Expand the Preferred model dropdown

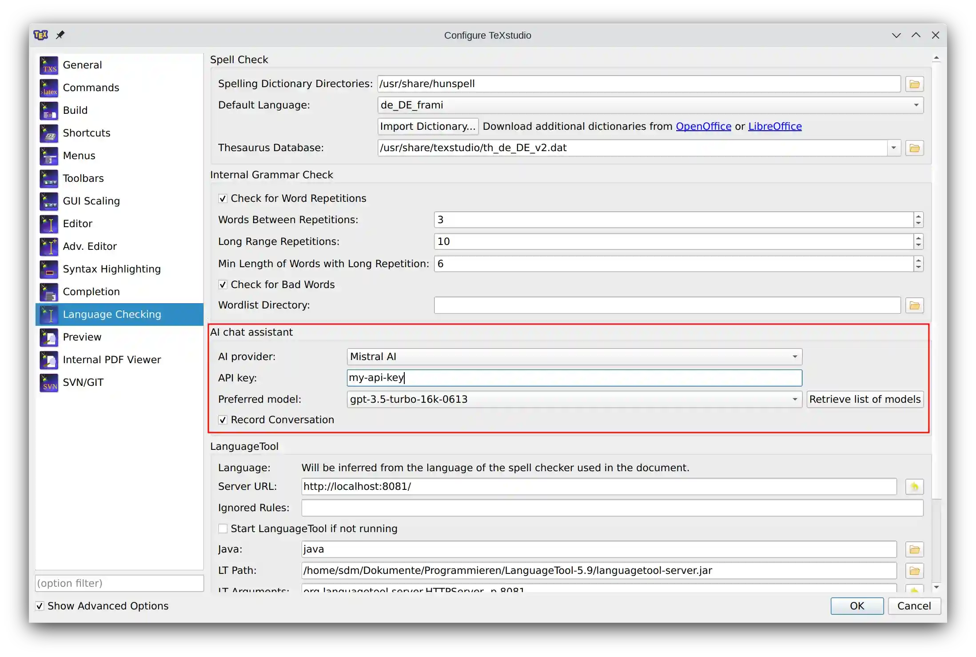[794, 400]
